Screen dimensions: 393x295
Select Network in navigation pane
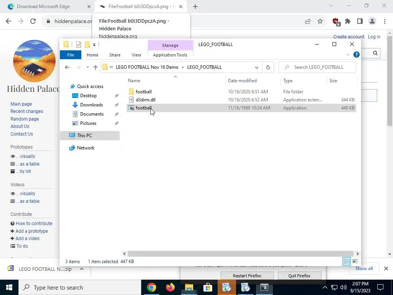pyautogui.click(x=86, y=148)
